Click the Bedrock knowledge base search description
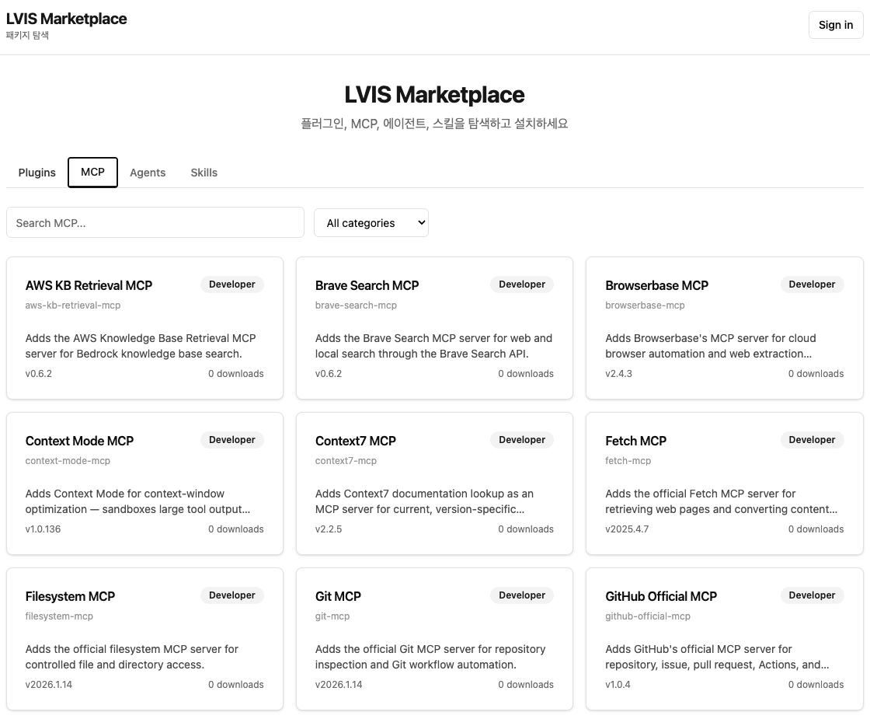870x719 pixels. tap(141, 346)
